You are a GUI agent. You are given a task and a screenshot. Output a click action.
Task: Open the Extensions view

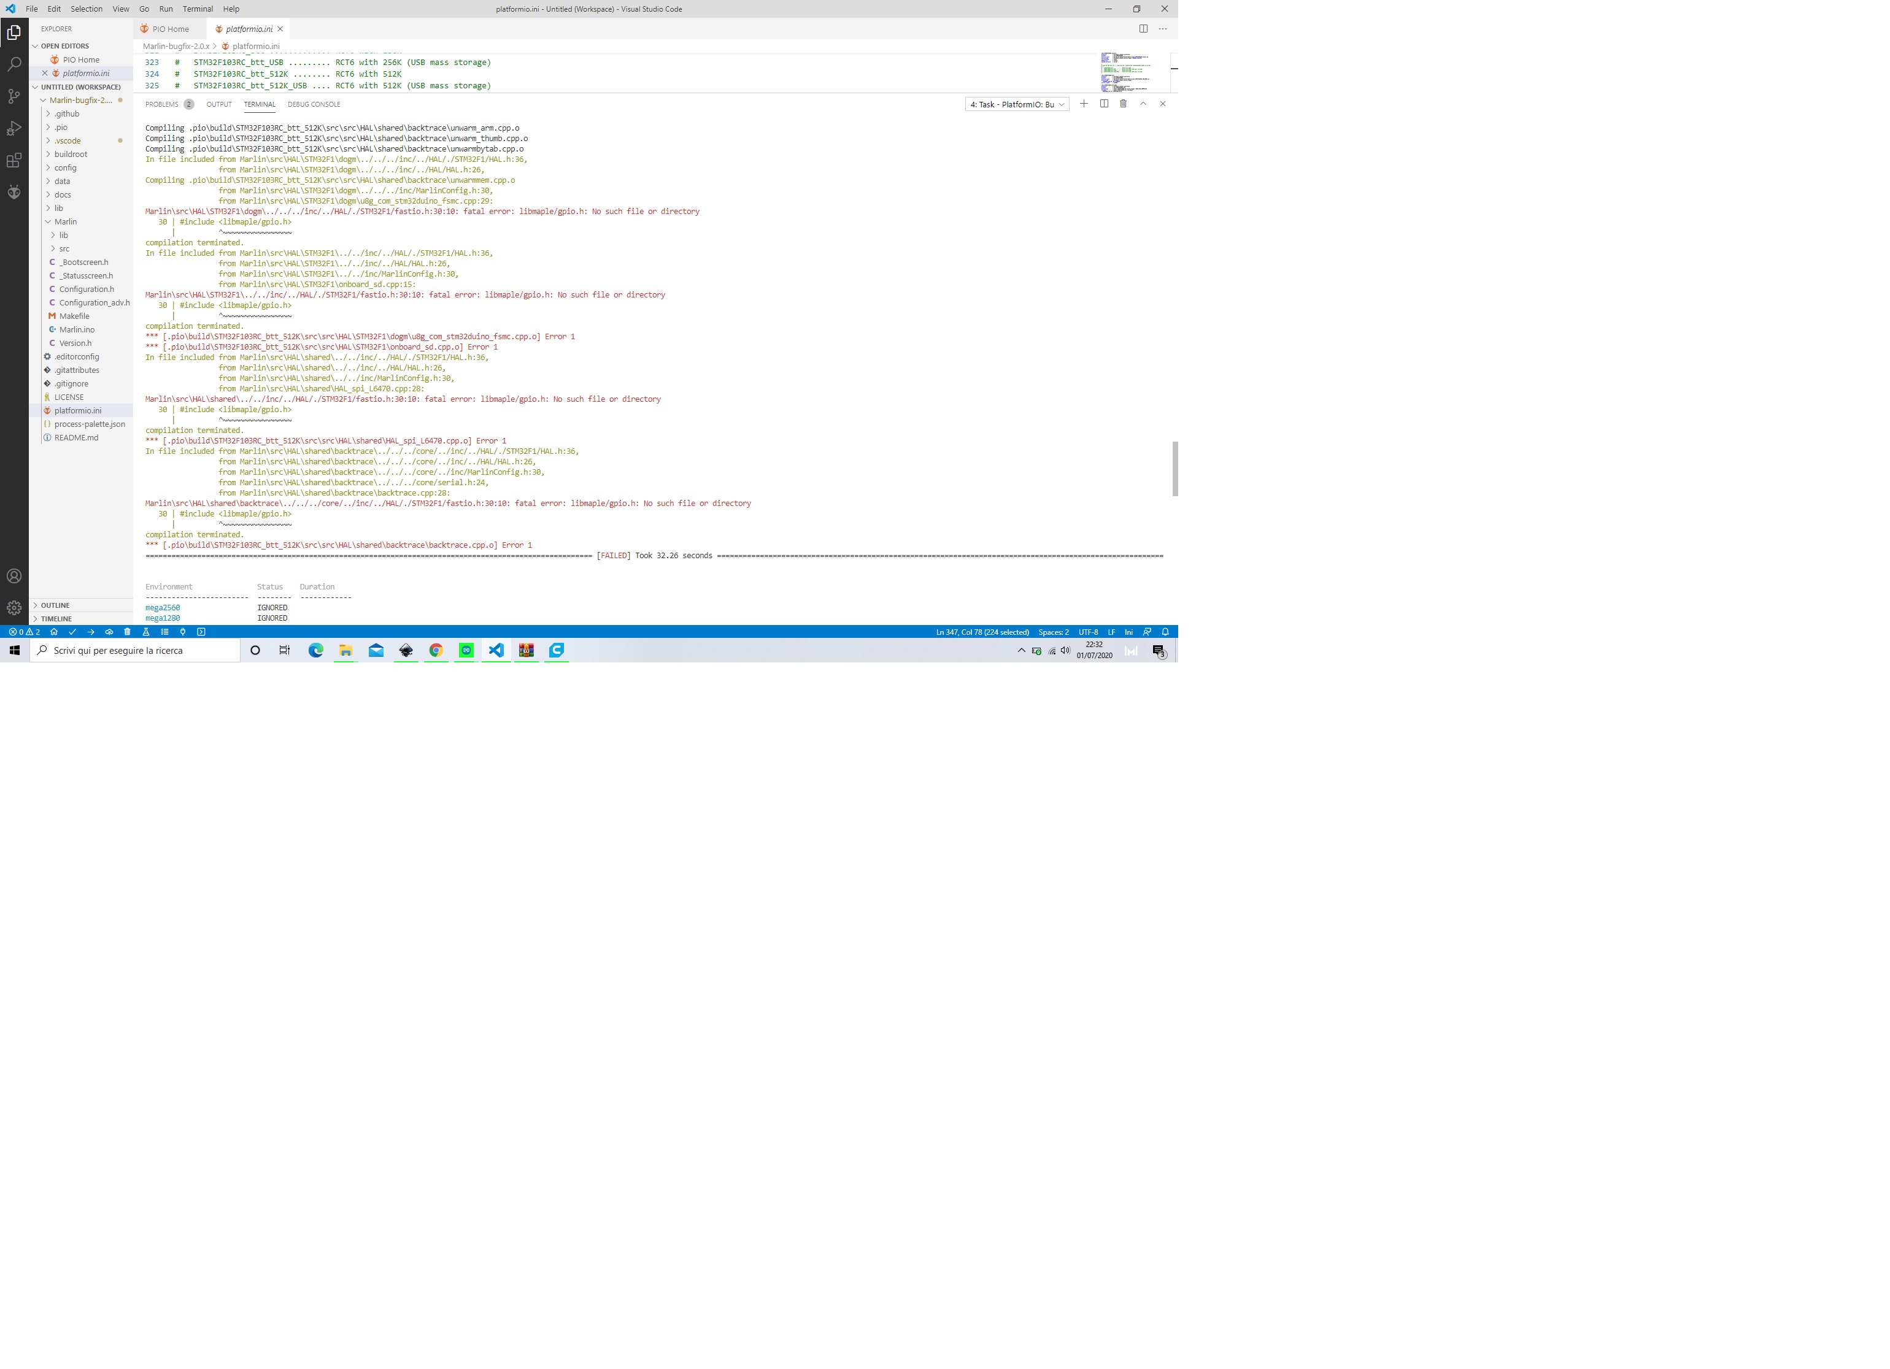(14, 161)
